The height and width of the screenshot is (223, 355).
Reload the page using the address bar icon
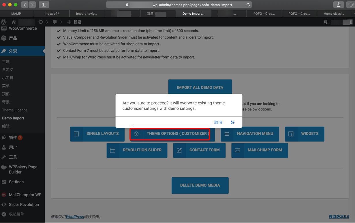[x=248, y=5]
